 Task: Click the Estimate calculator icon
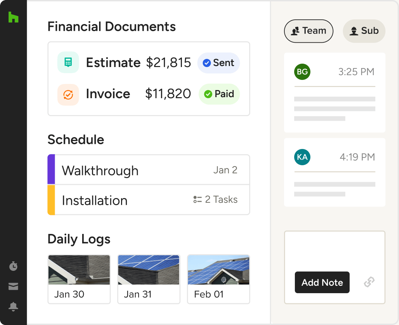(68, 63)
